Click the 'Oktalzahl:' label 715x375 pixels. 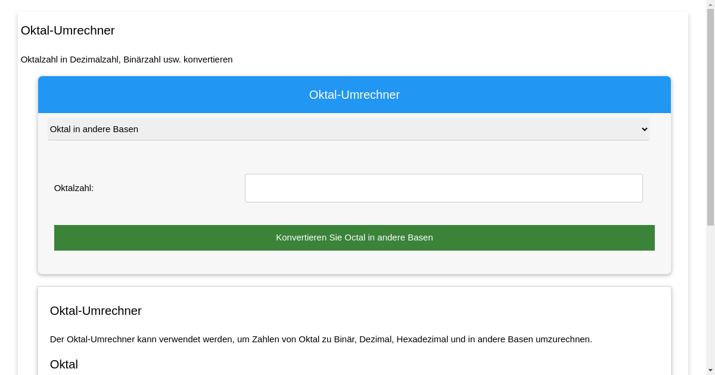[73, 187]
